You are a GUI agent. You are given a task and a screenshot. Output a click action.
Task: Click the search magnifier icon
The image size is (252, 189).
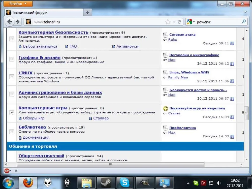pos(243,22)
